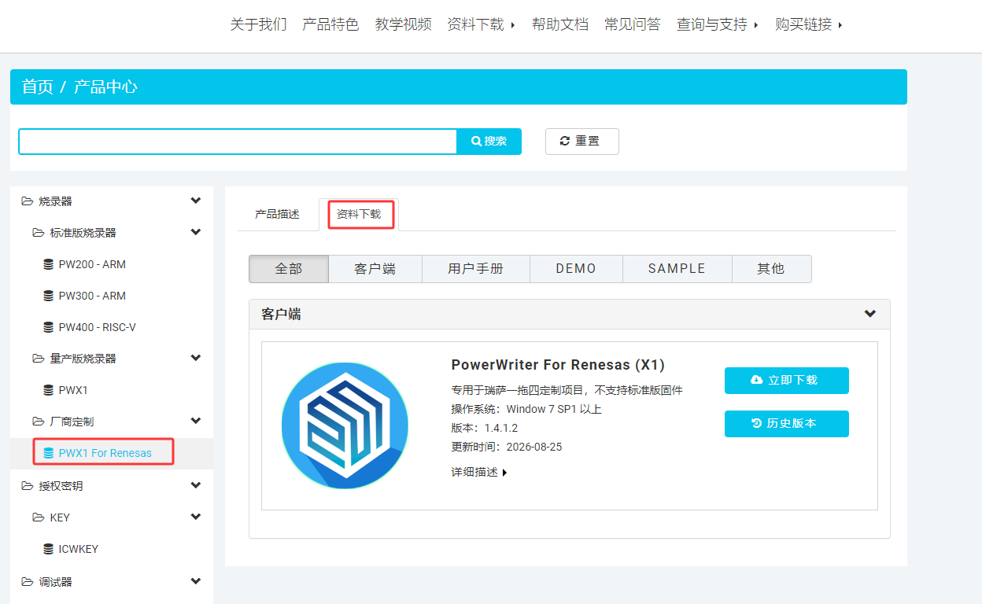Select the SAMPLE filter tab
982x604 pixels.
(x=677, y=268)
